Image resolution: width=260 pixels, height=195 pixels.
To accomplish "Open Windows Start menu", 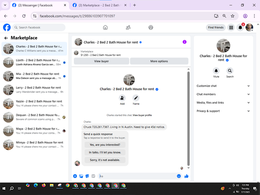I will pos(4,188).
